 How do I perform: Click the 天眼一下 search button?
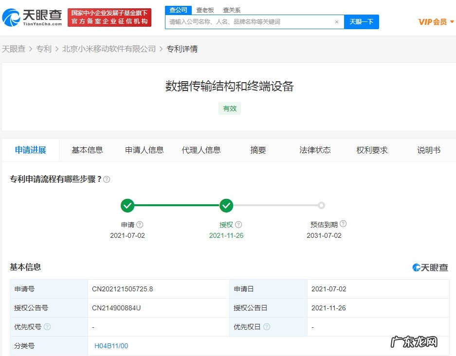[362, 22]
